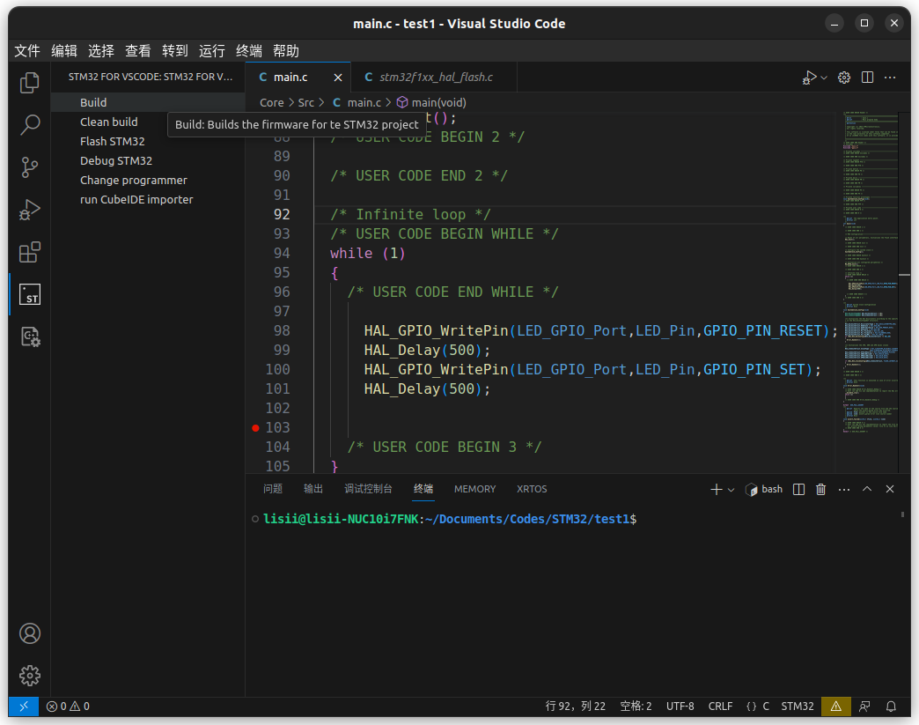Switch to the 输出 (Output) panel tab
Image resolution: width=919 pixels, height=725 pixels.
coord(313,489)
